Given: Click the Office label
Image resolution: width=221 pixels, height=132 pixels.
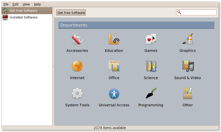Looking at the screenshot, I should [x=114, y=78].
